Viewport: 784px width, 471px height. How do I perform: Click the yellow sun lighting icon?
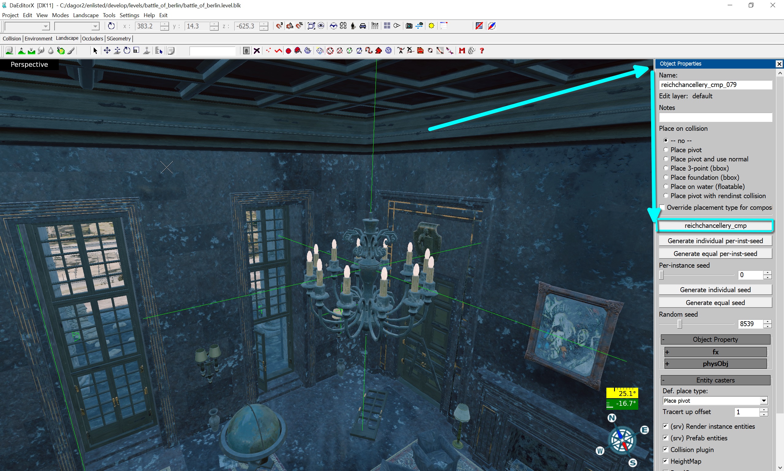(x=431, y=26)
